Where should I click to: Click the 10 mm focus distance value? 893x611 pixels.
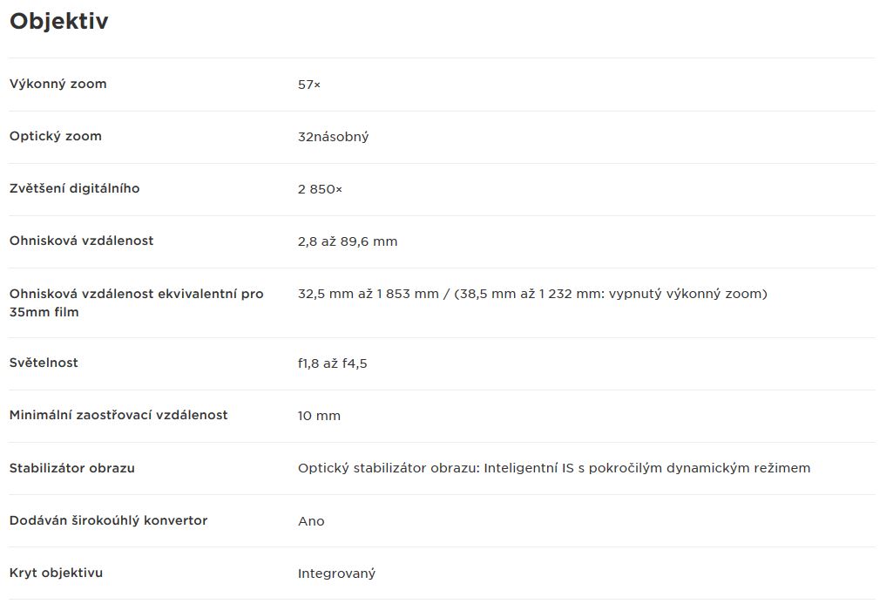coord(319,416)
